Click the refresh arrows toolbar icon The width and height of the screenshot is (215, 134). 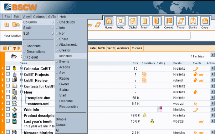(98, 25)
